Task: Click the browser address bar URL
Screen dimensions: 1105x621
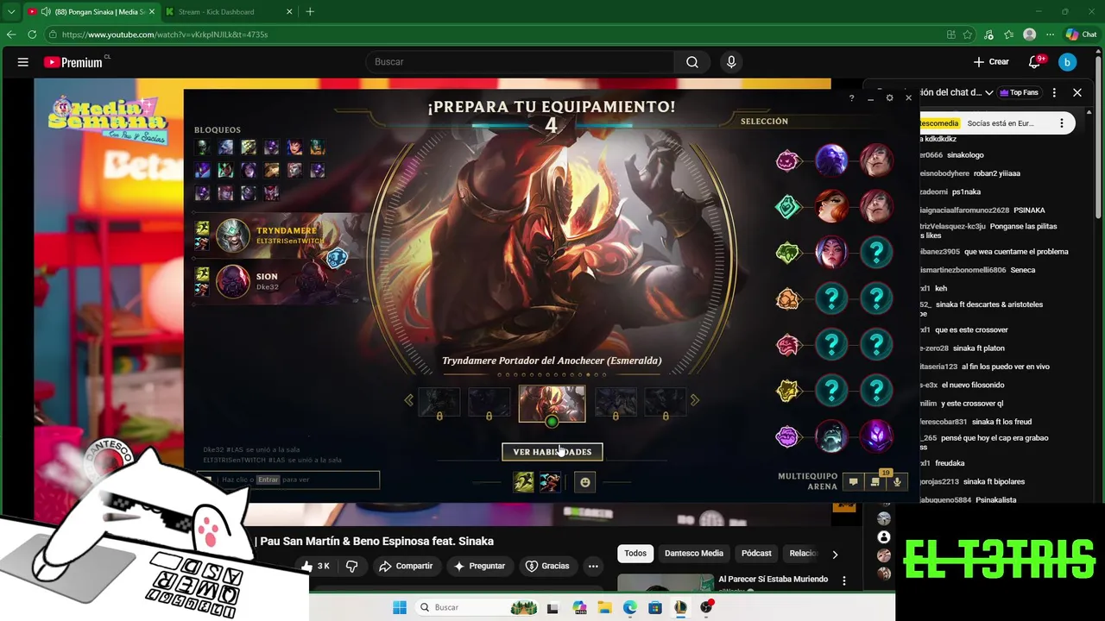Action: (165, 34)
